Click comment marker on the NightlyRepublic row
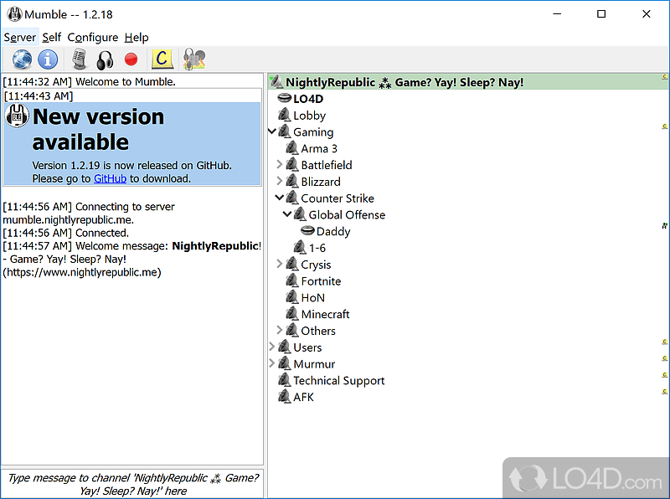This screenshot has height=499, width=670. coord(665,77)
